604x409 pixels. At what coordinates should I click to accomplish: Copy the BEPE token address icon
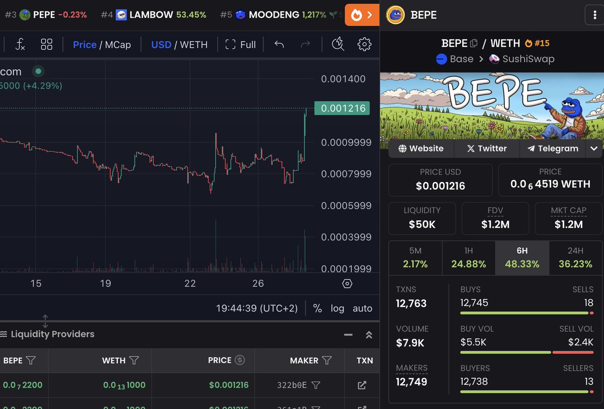(474, 43)
